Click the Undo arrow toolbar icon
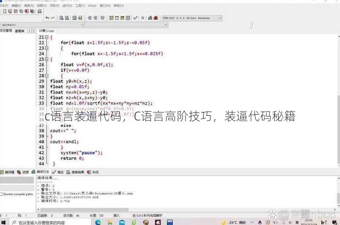The image size is (340, 225). coord(47,18)
